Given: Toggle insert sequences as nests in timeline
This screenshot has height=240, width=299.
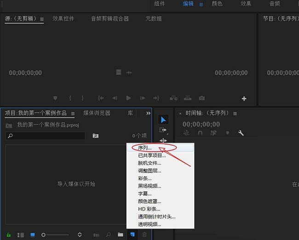Looking at the screenshot, I should [x=186, y=133].
